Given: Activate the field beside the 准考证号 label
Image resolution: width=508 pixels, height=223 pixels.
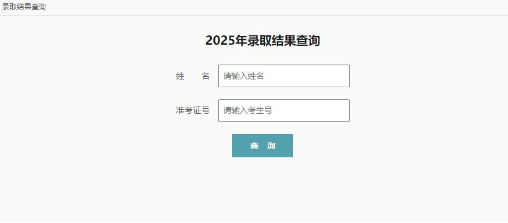Looking at the screenshot, I should [x=284, y=110].
